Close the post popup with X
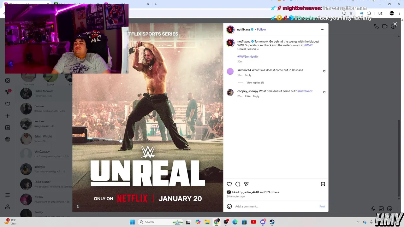The image size is (404, 227). pos(395,24)
